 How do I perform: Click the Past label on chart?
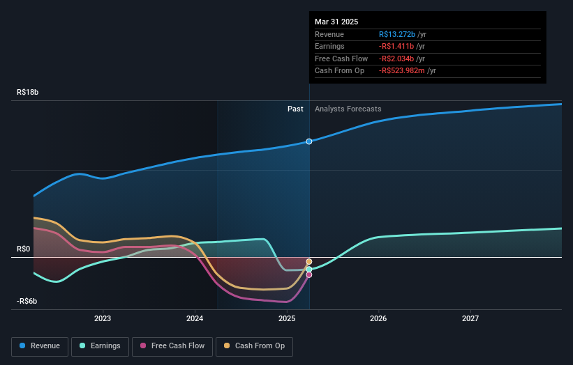click(295, 109)
